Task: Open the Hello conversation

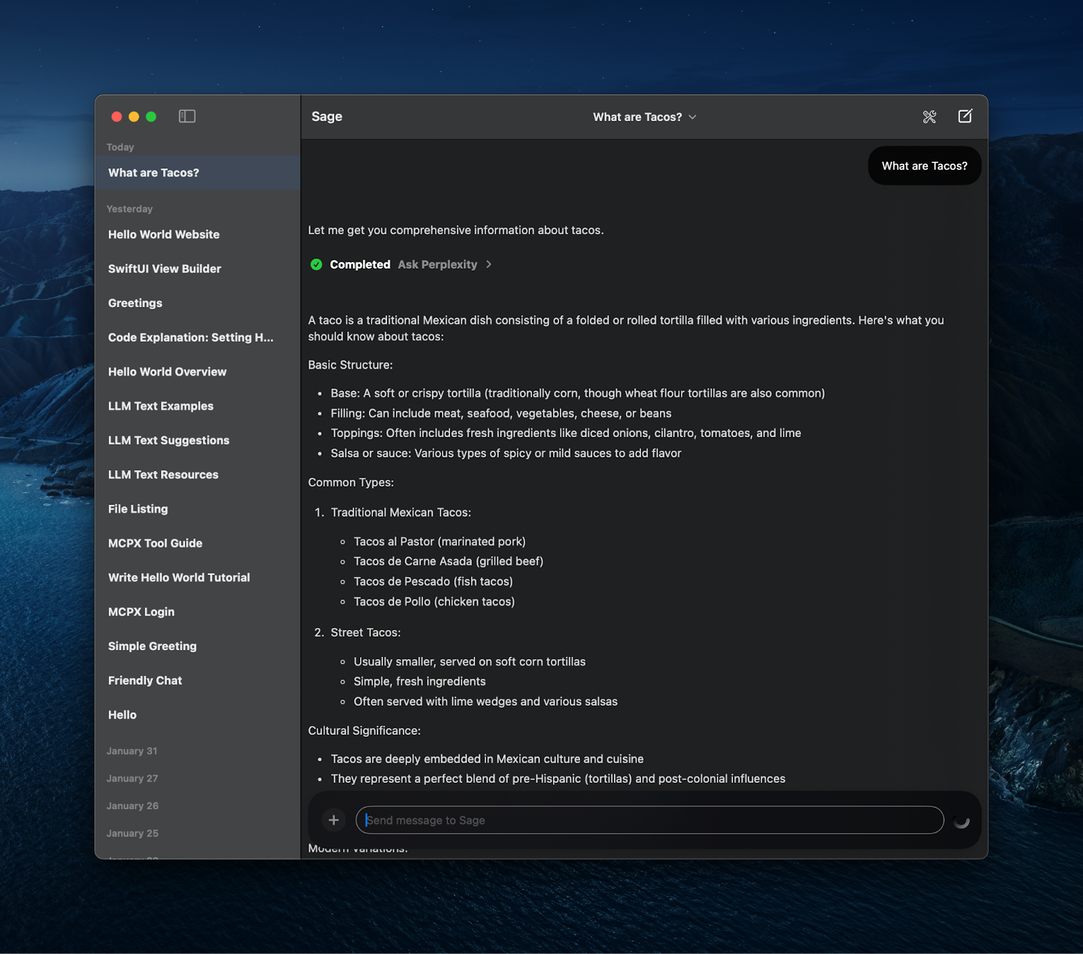Action: [x=198, y=715]
